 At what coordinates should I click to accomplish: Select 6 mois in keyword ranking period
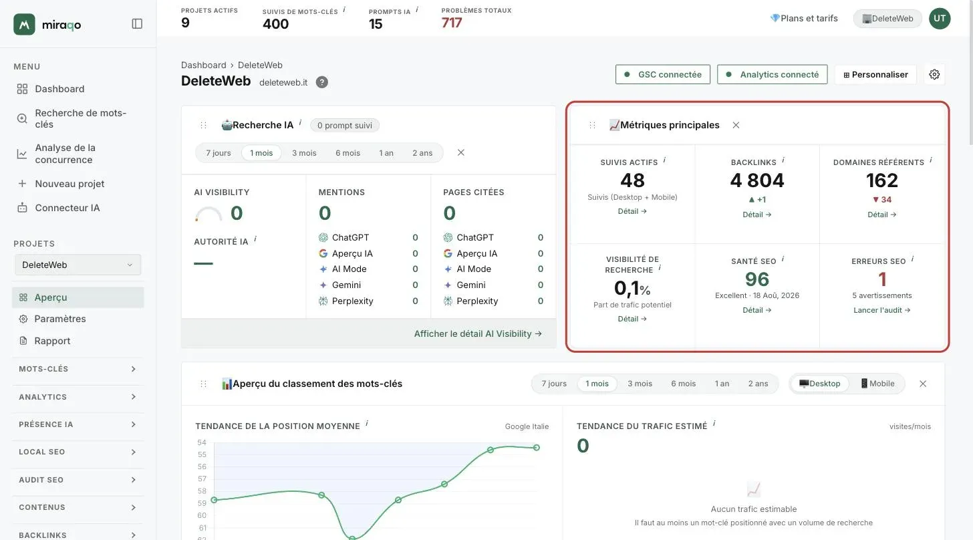tap(683, 384)
